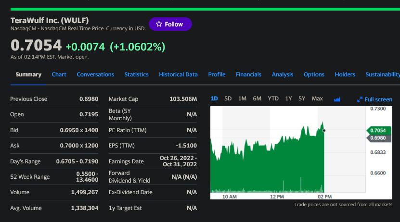The height and width of the screenshot is (222, 400).
Task: Open the Holders tab
Action: pyautogui.click(x=345, y=74)
